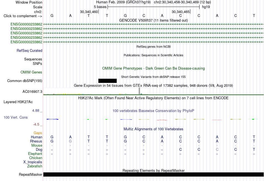Click the black dbSNP variant item block
The height and width of the screenshot is (181, 264).
click(x=108, y=81)
